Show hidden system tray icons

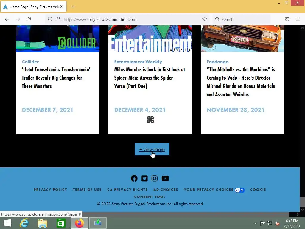pyautogui.click(x=255, y=223)
